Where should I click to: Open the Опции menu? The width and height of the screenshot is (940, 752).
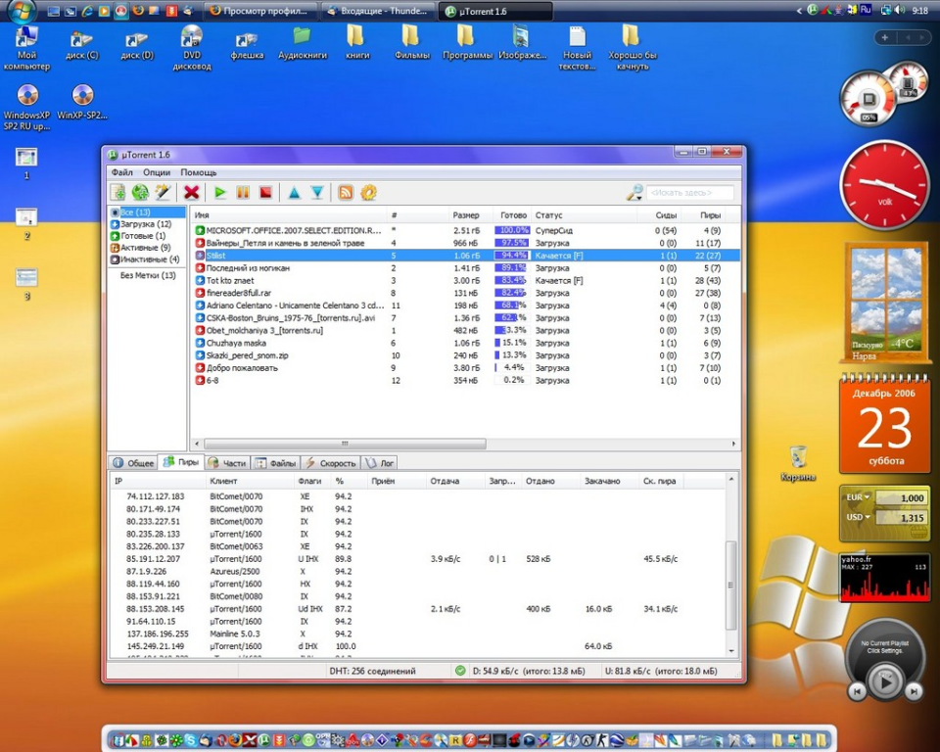[x=157, y=172]
